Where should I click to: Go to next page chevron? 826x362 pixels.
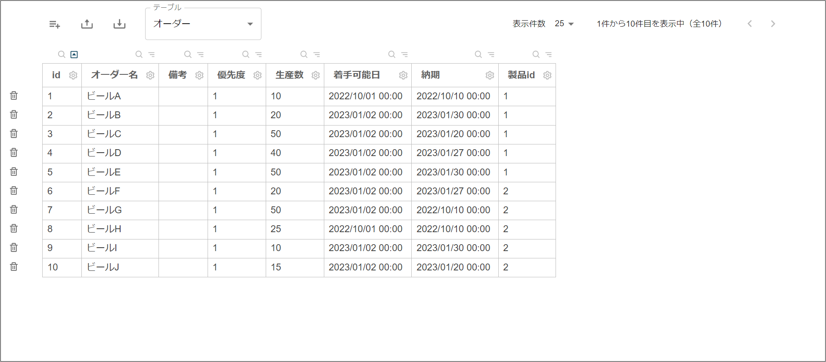tap(773, 24)
